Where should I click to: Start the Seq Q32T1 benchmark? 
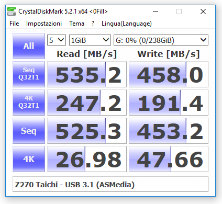[29, 74]
